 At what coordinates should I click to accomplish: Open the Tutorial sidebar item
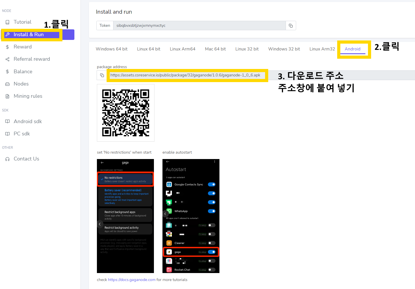[x=22, y=22]
